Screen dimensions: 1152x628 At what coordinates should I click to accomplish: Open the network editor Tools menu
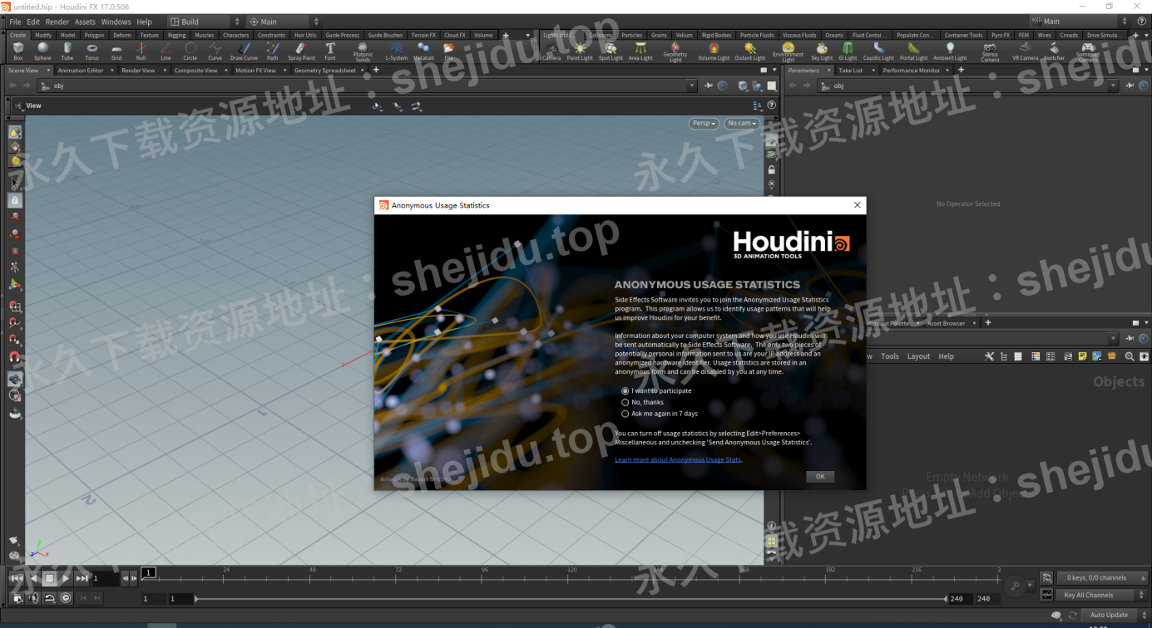[890, 356]
